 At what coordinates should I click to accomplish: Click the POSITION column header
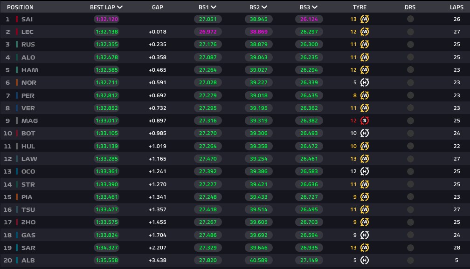(x=20, y=7)
